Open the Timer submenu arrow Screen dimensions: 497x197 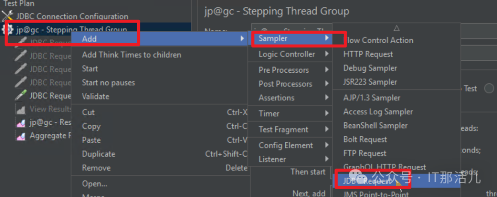(327, 113)
